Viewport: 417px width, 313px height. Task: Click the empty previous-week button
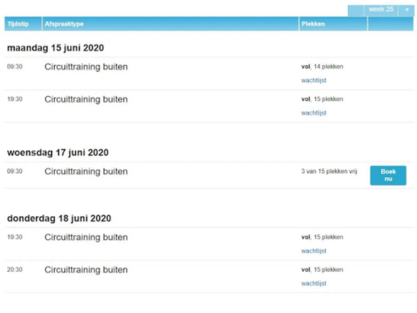[356, 10]
